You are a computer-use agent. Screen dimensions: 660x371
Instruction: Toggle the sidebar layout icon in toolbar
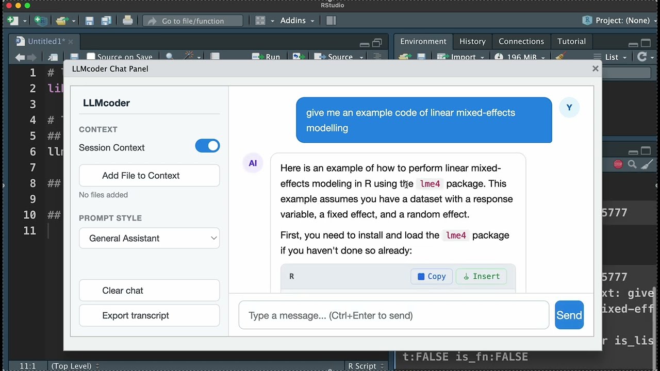pos(331,21)
